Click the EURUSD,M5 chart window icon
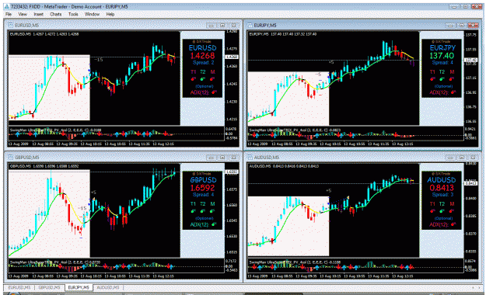The image size is (486, 295). [x=10, y=26]
